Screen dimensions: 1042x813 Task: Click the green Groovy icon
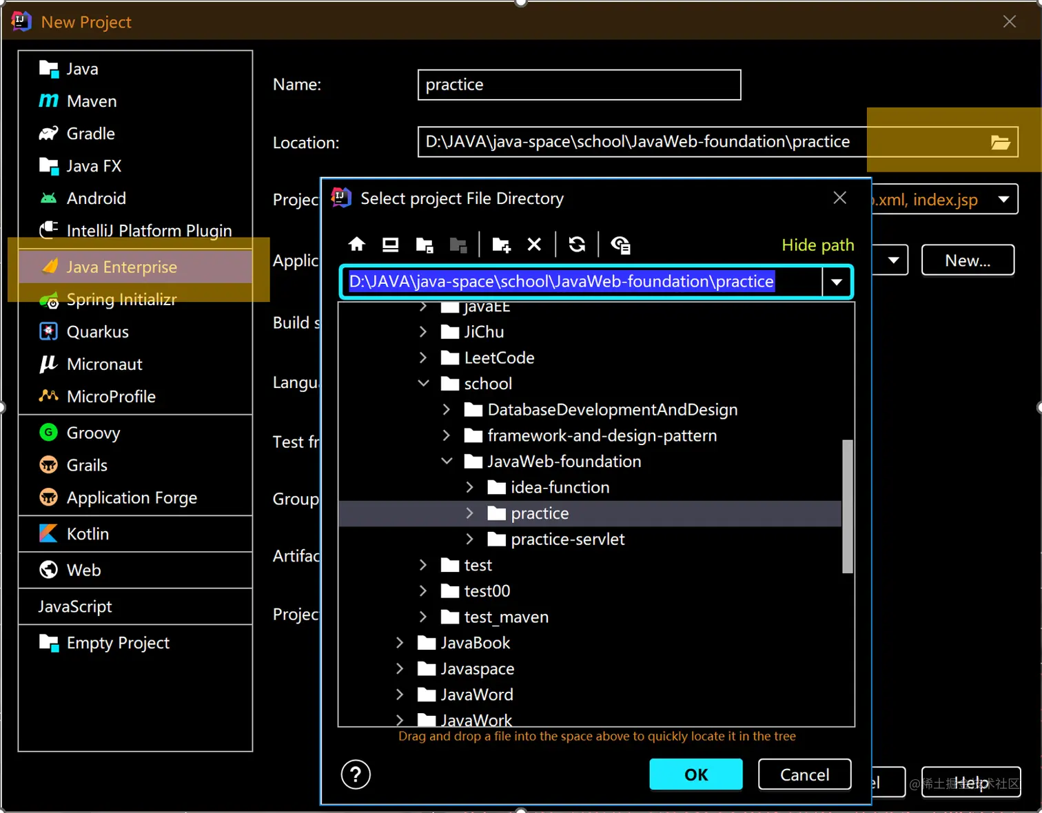(48, 433)
